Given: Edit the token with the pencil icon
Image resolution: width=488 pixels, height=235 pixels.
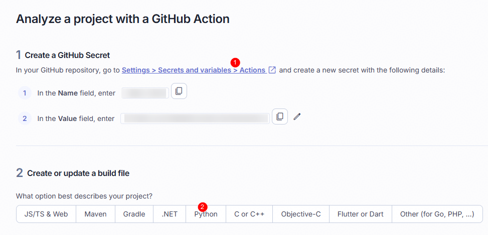Looking at the screenshot, I should tap(297, 116).
